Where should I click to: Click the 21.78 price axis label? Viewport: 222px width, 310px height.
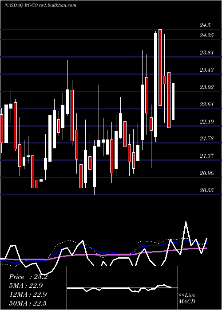pyautogui.click(x=207, y=139)
